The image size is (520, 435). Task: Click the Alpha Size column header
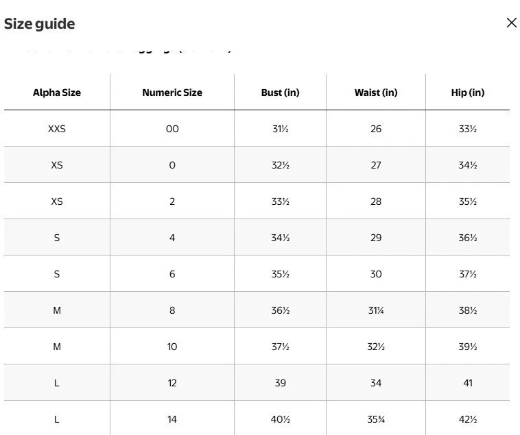[x=57, y=92]
